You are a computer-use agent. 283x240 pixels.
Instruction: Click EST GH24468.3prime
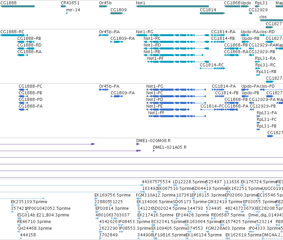click(x=19, y=232)
